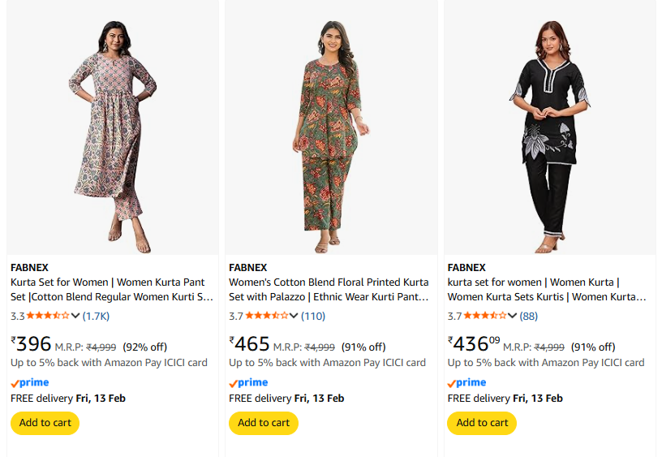Open the black kurta set product image
662x457 pixels.
click(549, 130)
